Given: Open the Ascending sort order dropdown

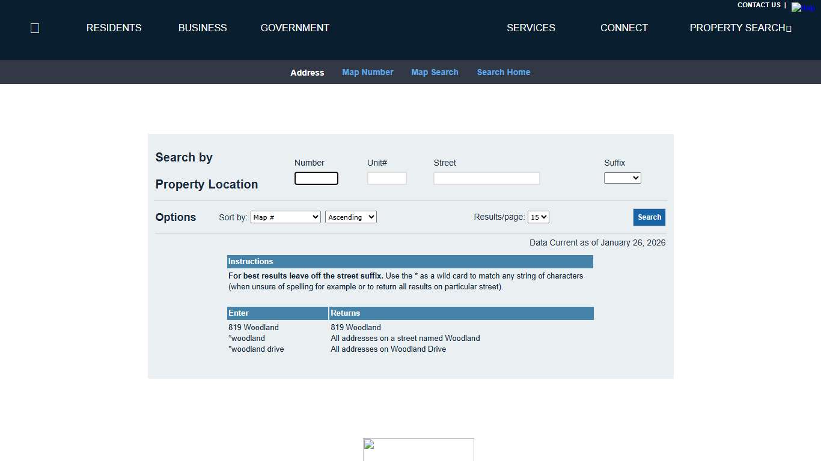Looking at the screenshot, I should pyautogui.click(x=350, y=217).
